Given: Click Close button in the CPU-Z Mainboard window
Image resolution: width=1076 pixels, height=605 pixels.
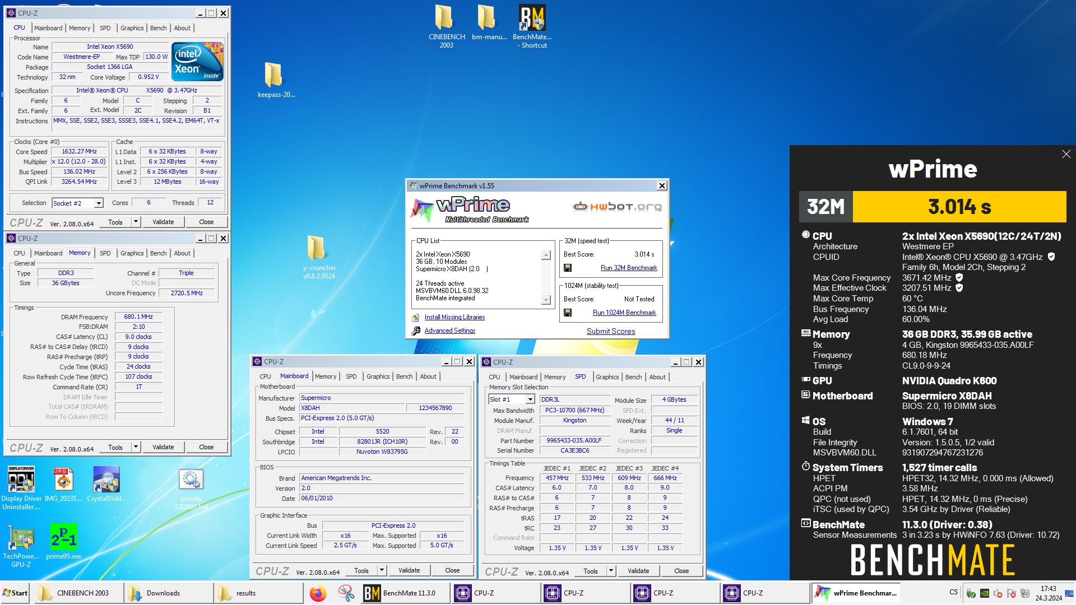Looking at the screenshot, I should [452, 570].
